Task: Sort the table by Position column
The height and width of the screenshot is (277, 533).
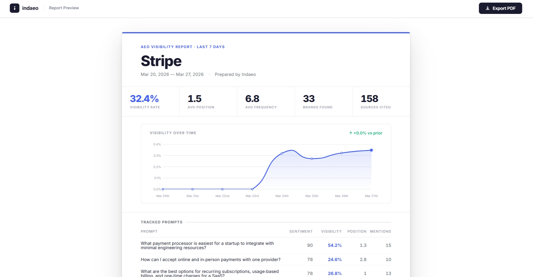Action: (357, 231)
